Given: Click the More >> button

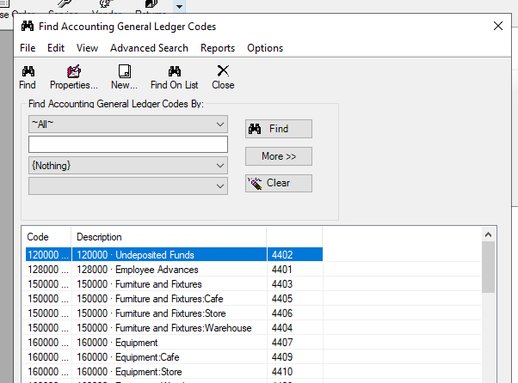Looking at the screenshot, I should pos(279,156).
